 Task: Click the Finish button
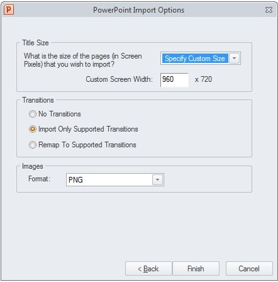[196, 269]
